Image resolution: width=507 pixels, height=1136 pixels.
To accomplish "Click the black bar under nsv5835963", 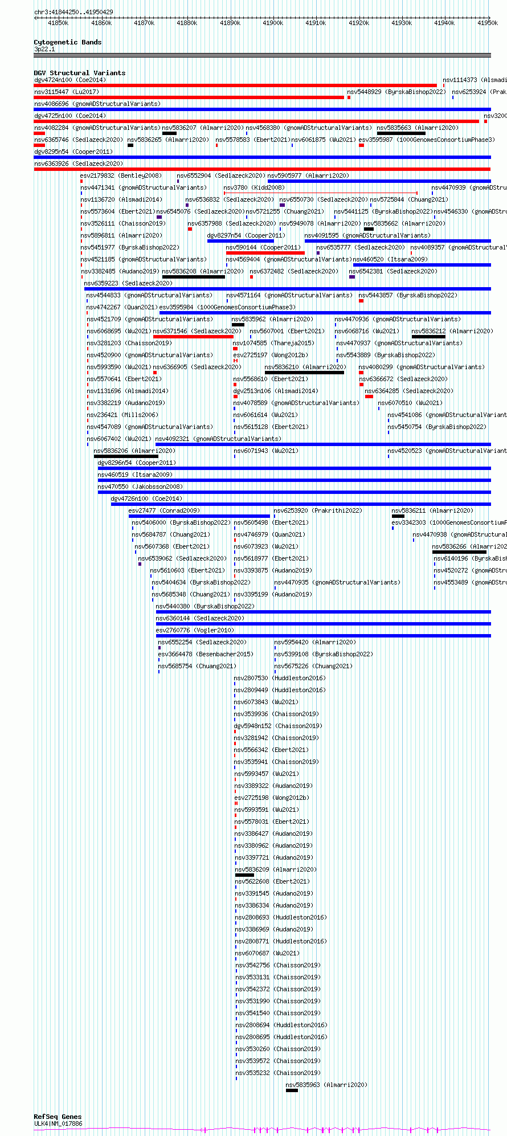I will click(292, 1090).
